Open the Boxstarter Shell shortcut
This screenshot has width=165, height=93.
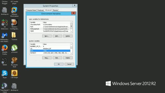pos(14,63)
